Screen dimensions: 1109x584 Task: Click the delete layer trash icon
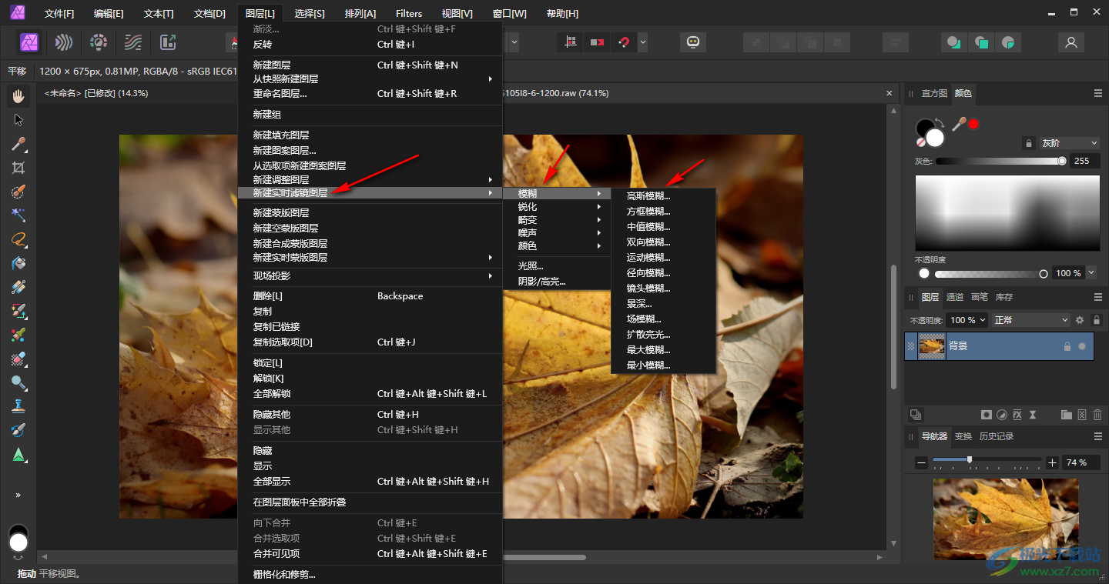1097,415
